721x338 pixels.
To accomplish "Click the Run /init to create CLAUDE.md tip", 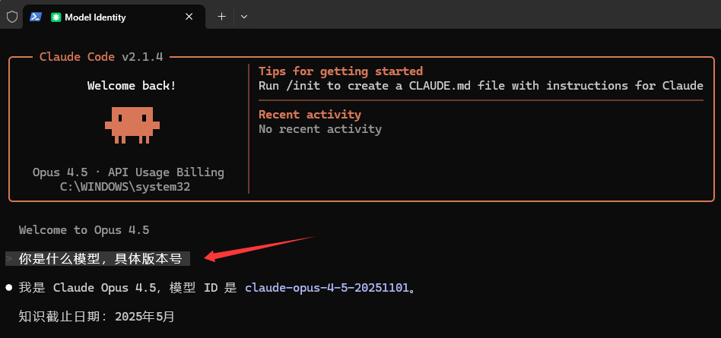I will click(481, 86).
